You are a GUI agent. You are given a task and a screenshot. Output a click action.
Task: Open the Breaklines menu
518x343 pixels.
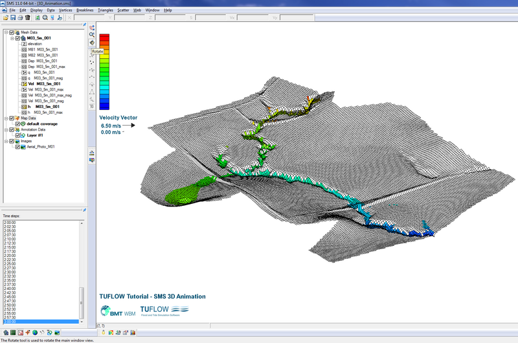[85, 10]
